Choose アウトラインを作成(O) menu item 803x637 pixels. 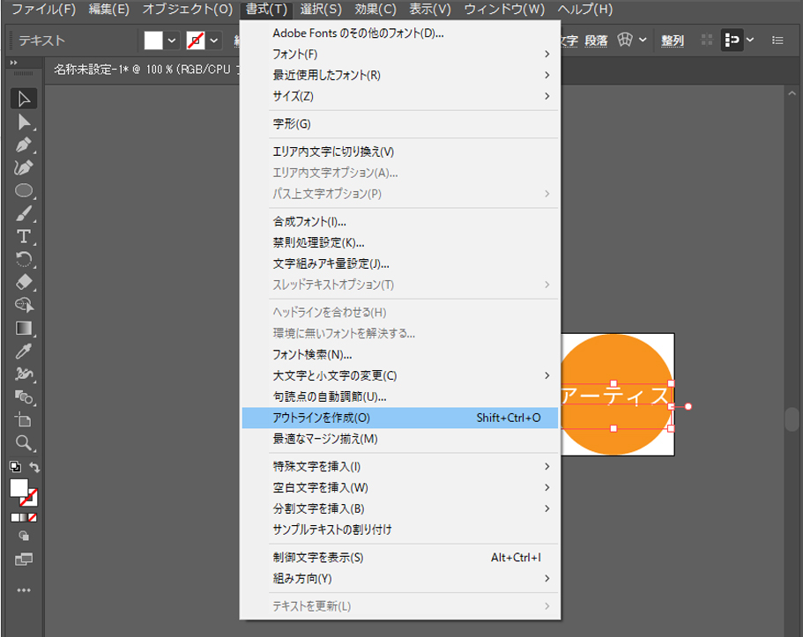pos(399,418)
